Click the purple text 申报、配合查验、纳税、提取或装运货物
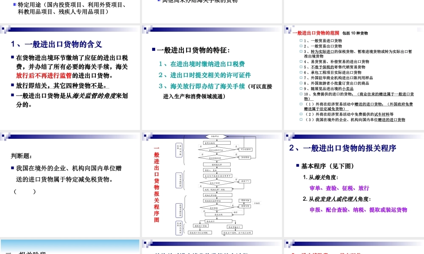This screenshot has width=424, height=254. click(x=358, y=210)
